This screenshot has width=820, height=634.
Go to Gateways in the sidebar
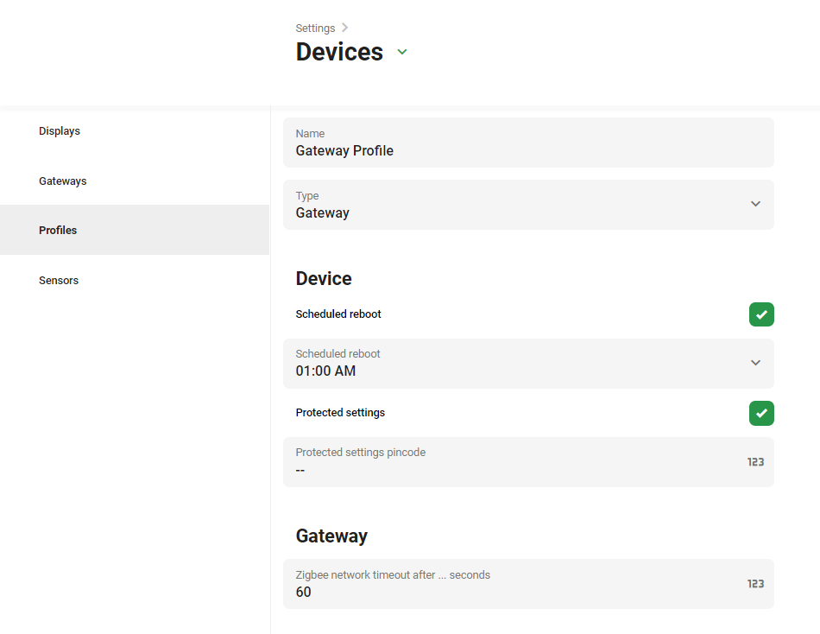tap(63, 181)
